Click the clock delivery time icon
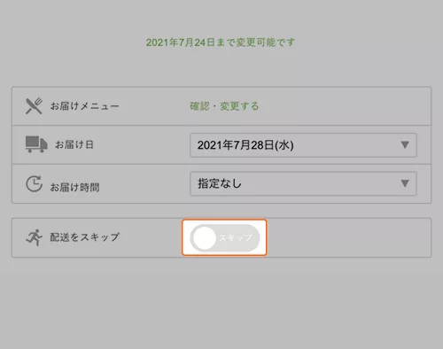This screenshot has height=349, width=443. point(34,184)
